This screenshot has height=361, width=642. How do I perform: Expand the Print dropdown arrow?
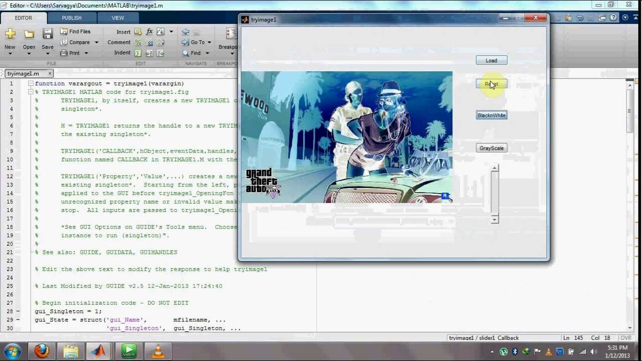coord(86,53)
